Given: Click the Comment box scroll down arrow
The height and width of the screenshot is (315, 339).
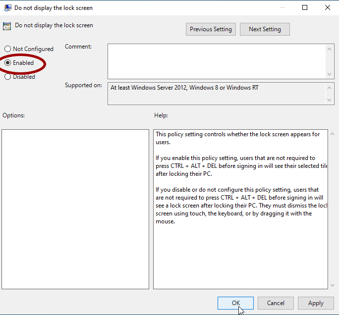Looking at the screenshot, I should point(329,74).
